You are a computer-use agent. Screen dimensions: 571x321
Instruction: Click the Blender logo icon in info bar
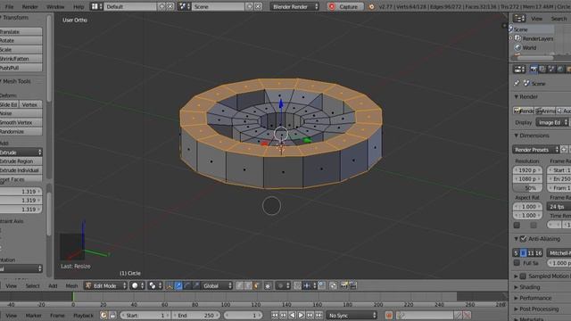(x=371, y=6)
